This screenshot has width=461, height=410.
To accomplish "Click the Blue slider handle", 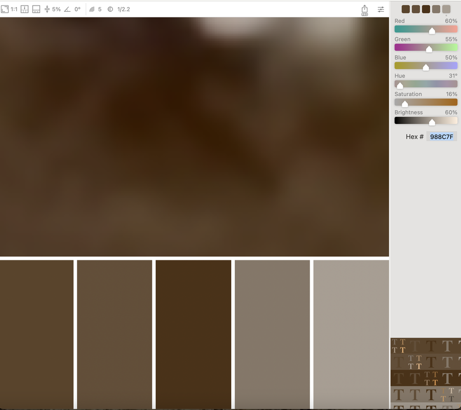I will (426, 67).
